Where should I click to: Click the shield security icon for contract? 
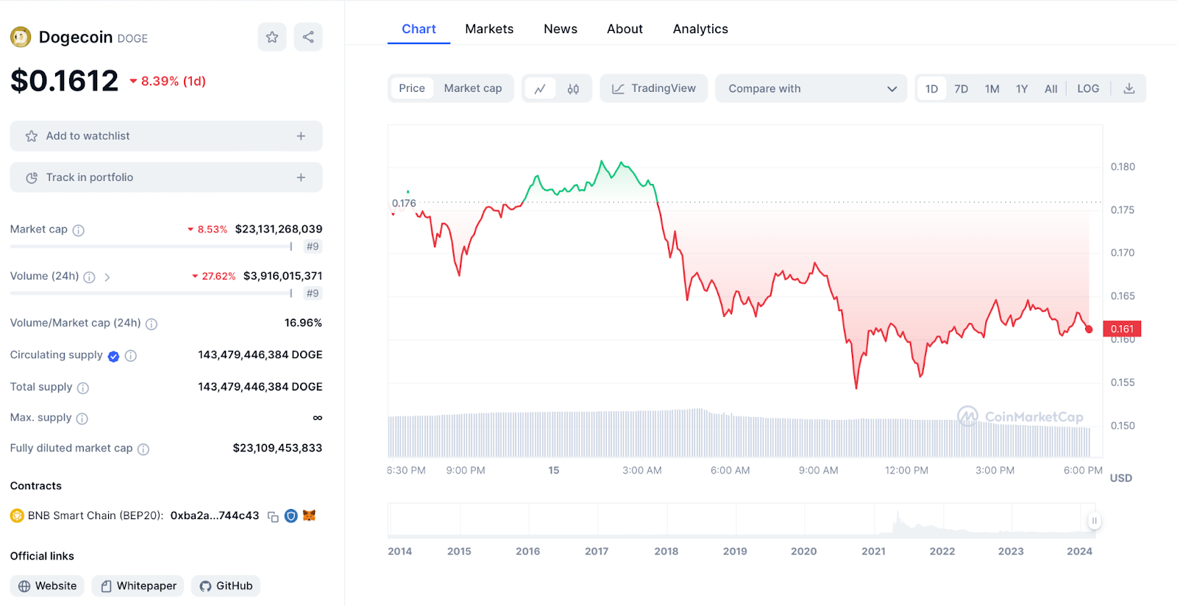coord(291,516)
